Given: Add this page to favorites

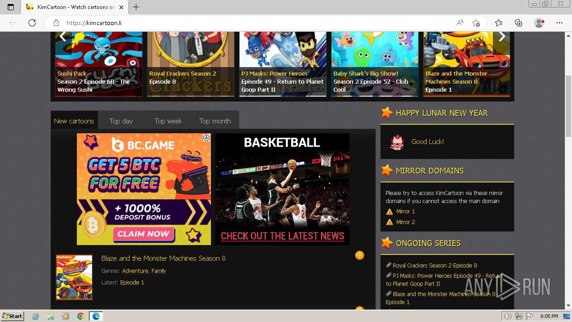Looking at the screenshot, I should pyautogui.click(x=476, y=23).
